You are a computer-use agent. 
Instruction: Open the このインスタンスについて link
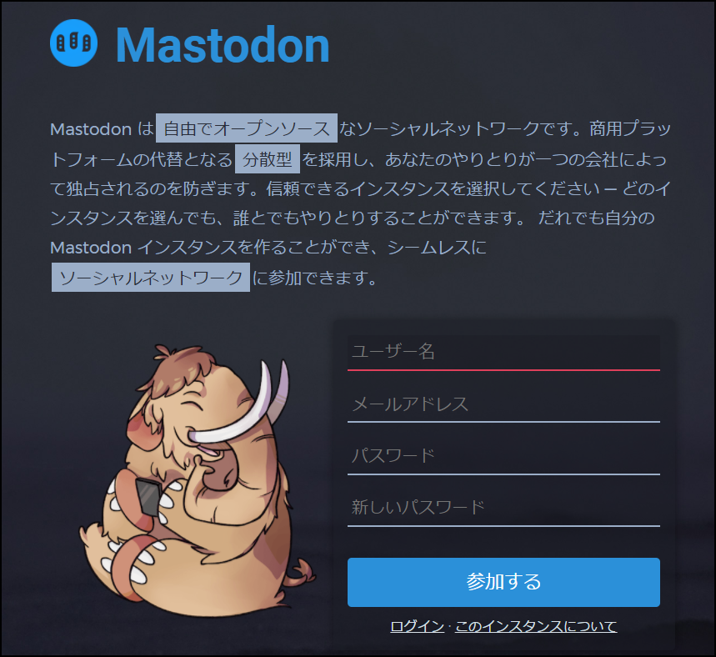(x=536, y=626)
